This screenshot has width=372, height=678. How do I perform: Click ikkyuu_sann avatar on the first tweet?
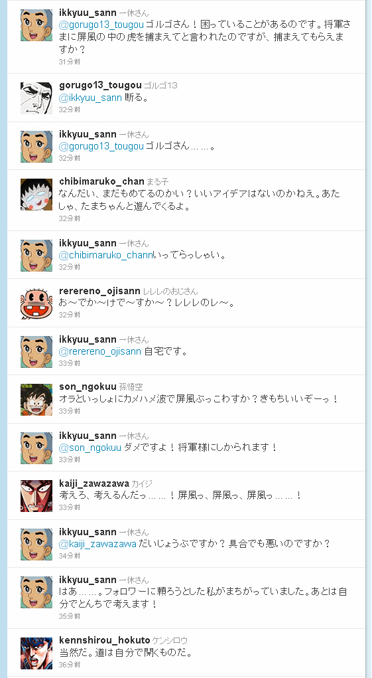[36, 25]
